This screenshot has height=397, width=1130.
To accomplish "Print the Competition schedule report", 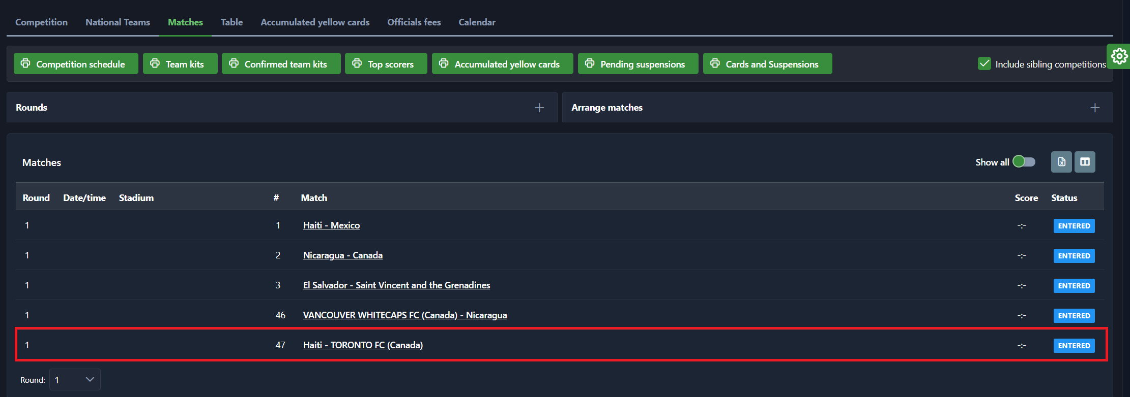I will [76, 64].
